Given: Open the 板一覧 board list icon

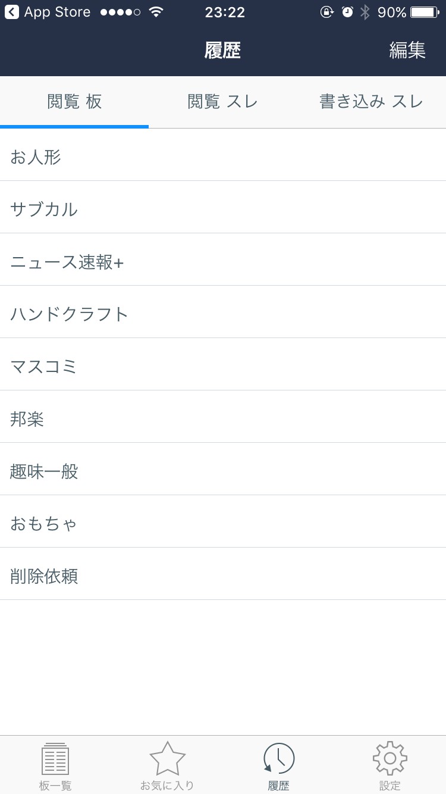Looking at the screenshot, I should click(55, 759).
